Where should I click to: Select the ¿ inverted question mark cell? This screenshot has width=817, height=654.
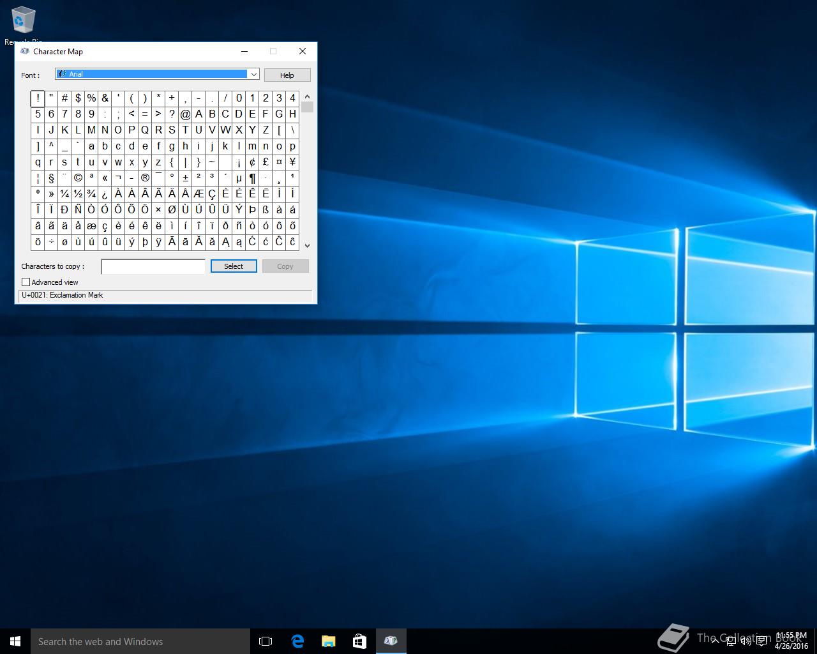click(105, 194)
